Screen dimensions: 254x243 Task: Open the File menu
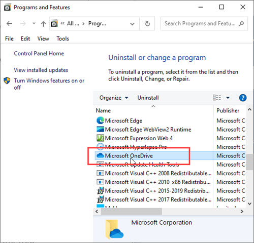(x=9, y=38)
